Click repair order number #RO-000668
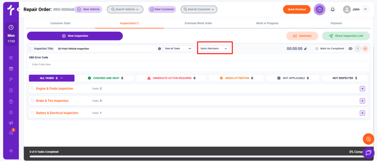Screen dimensions: 377x161 coord(63,10)
